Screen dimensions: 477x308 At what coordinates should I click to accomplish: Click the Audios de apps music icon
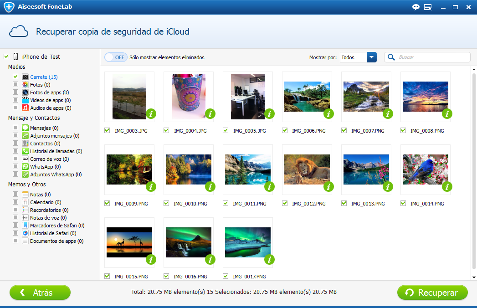25,108
